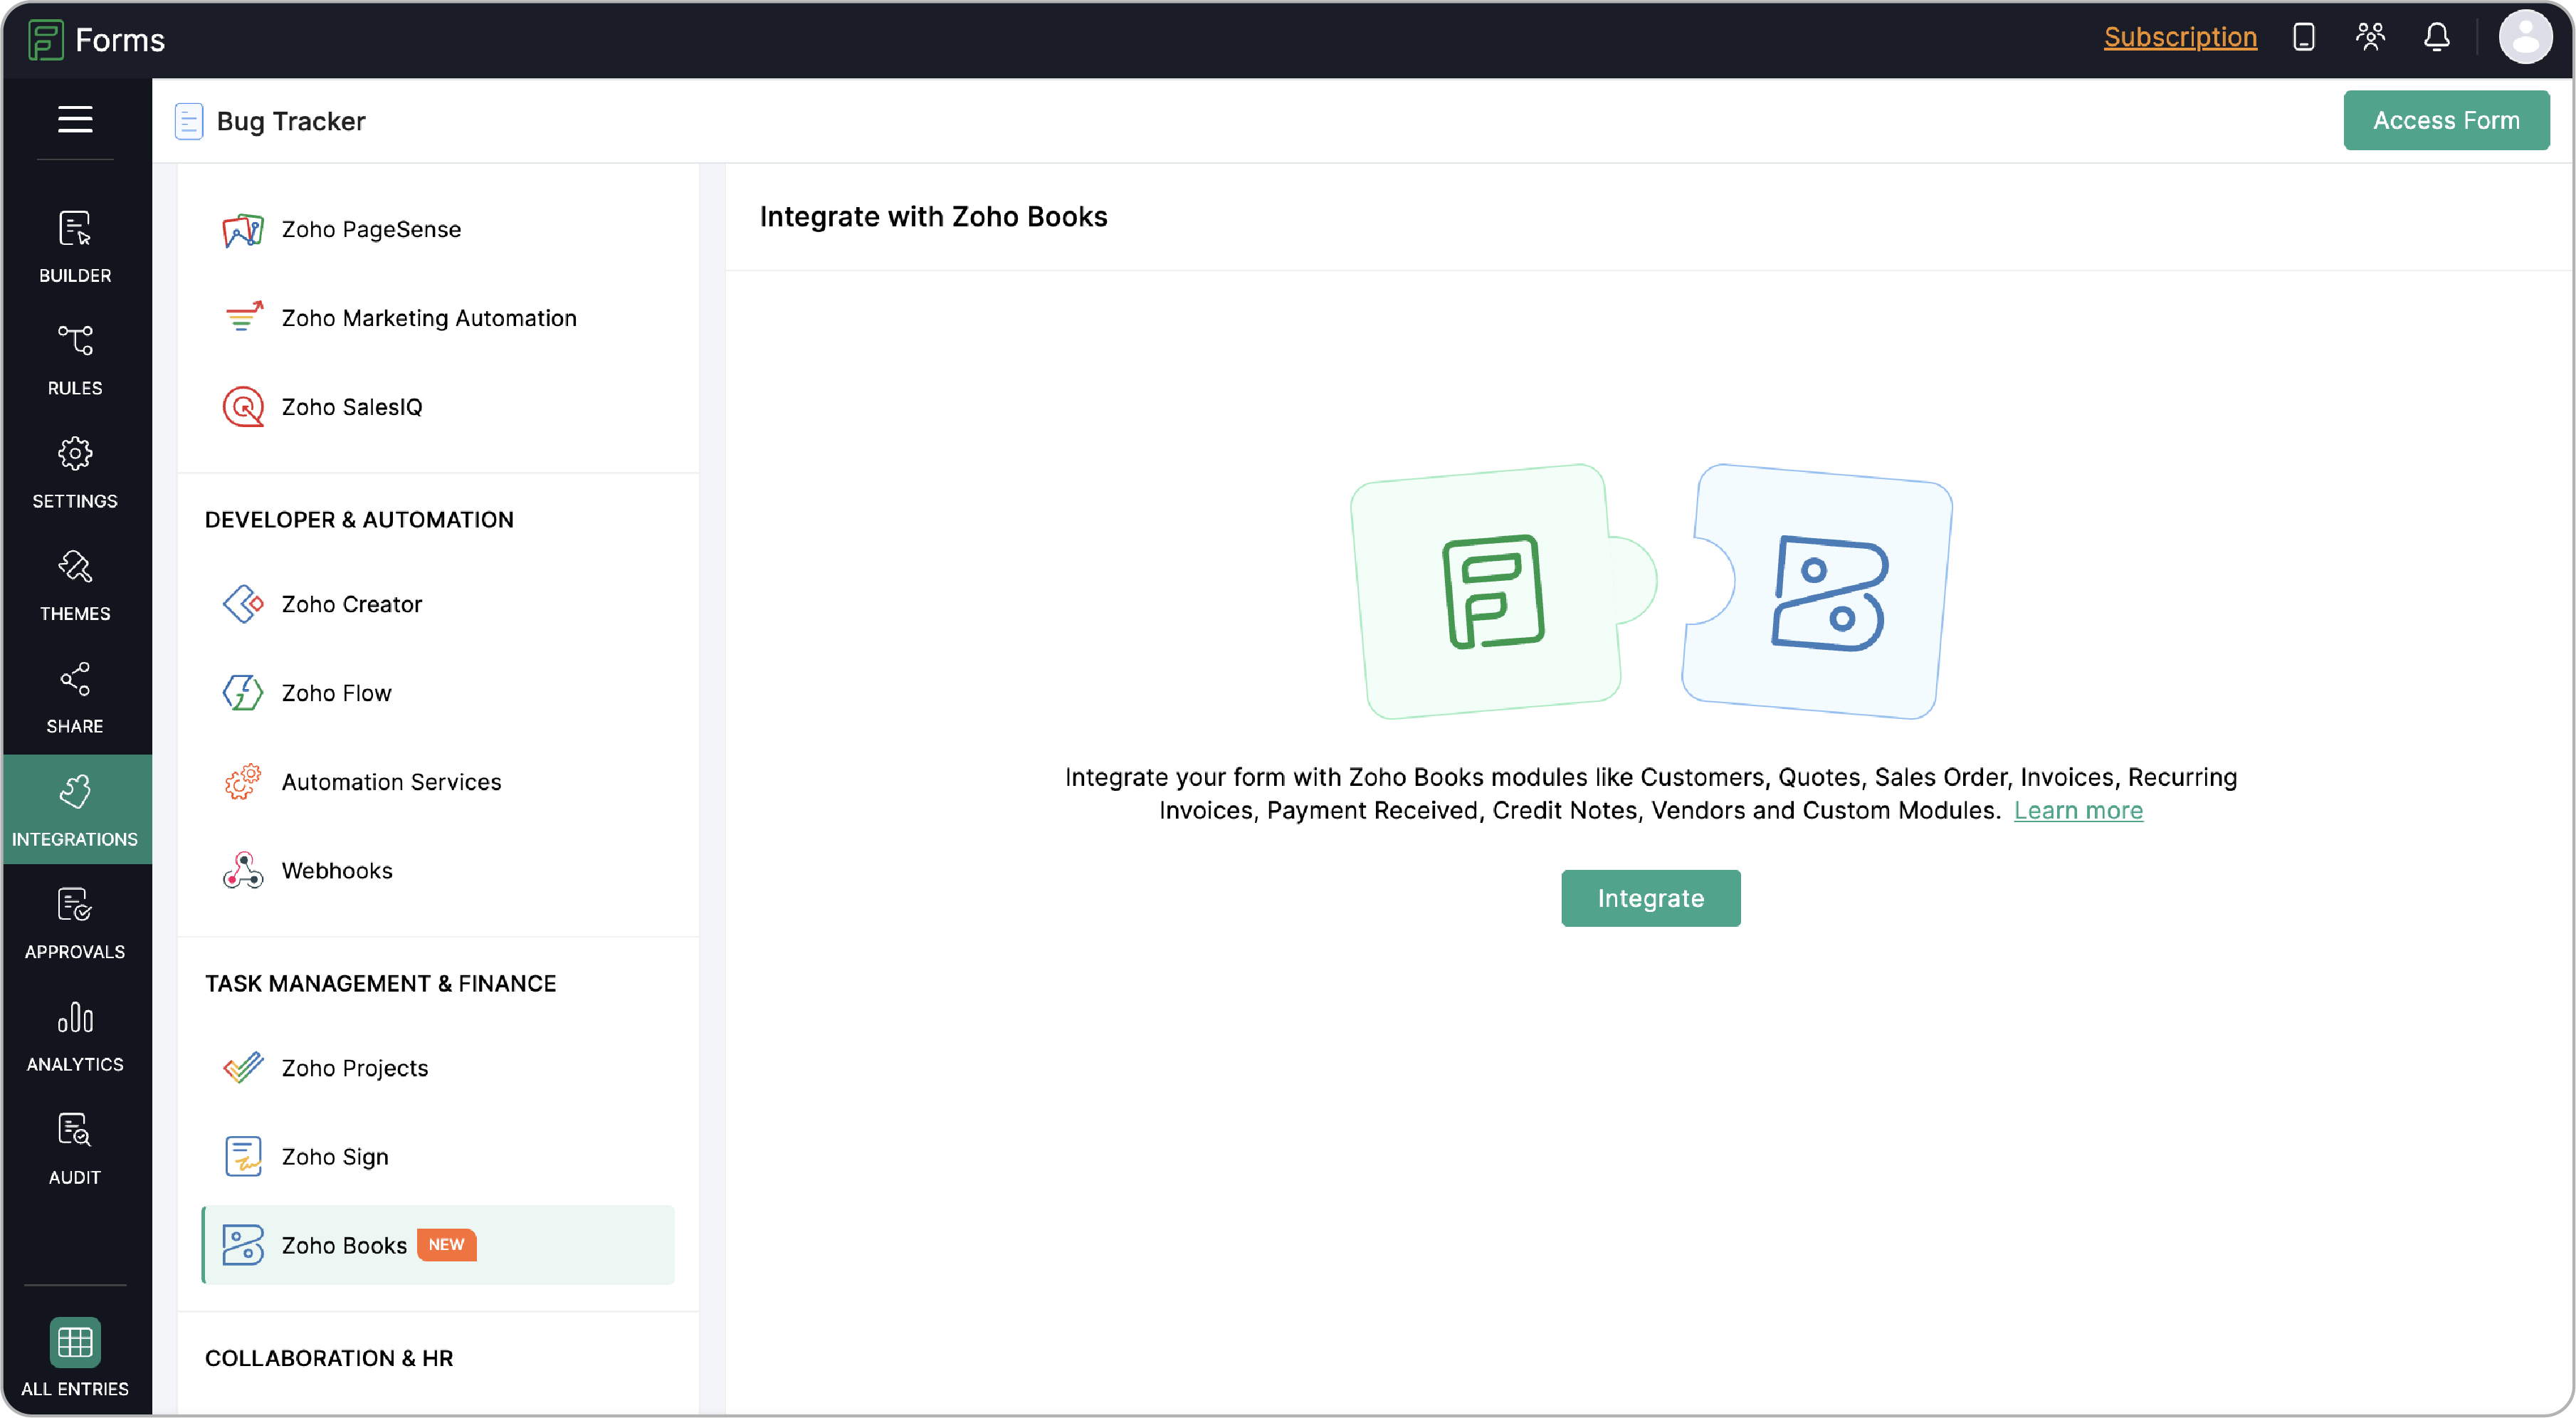This screenshot has width=2576, height=1418.
Task: Click the Forms app name in header
Action: tap(120, 40)
